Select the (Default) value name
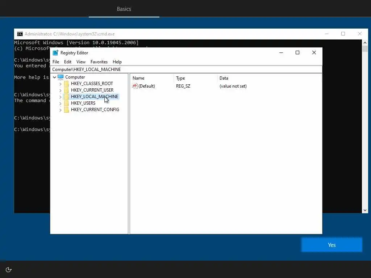371x278 pixels. [147, 86]
